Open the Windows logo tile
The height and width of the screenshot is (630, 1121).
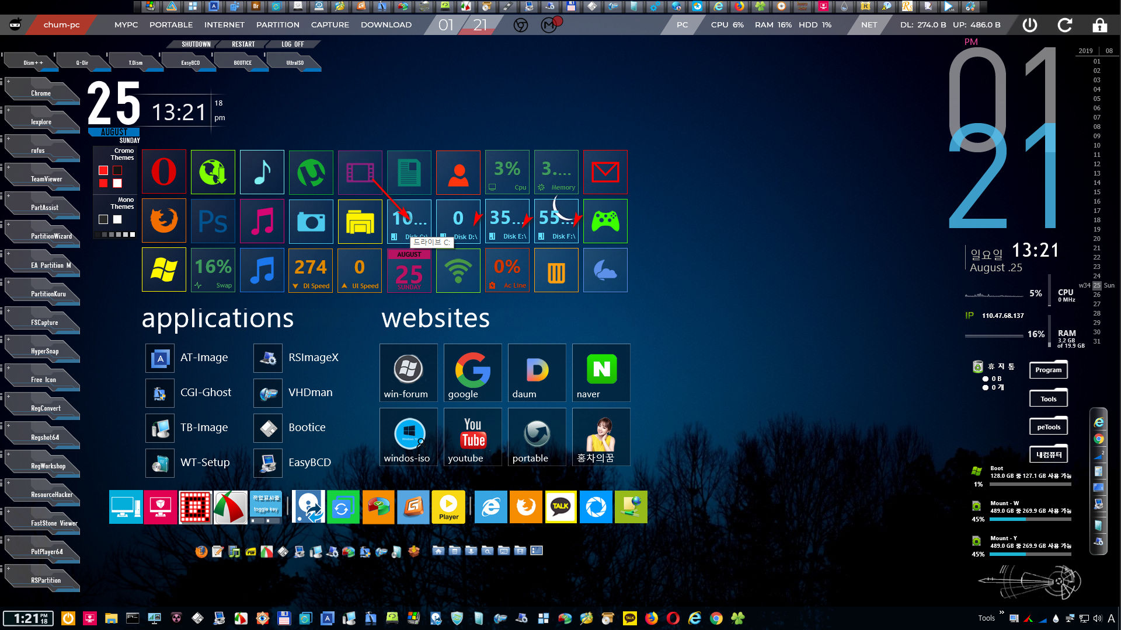pos(164,270)
